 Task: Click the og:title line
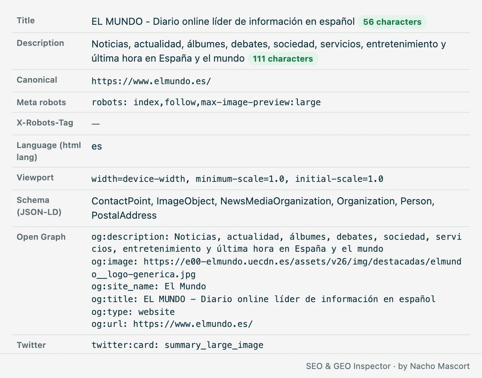click(x=263, y=299)
